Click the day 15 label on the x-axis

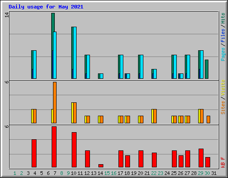click(x=107, y=173)
